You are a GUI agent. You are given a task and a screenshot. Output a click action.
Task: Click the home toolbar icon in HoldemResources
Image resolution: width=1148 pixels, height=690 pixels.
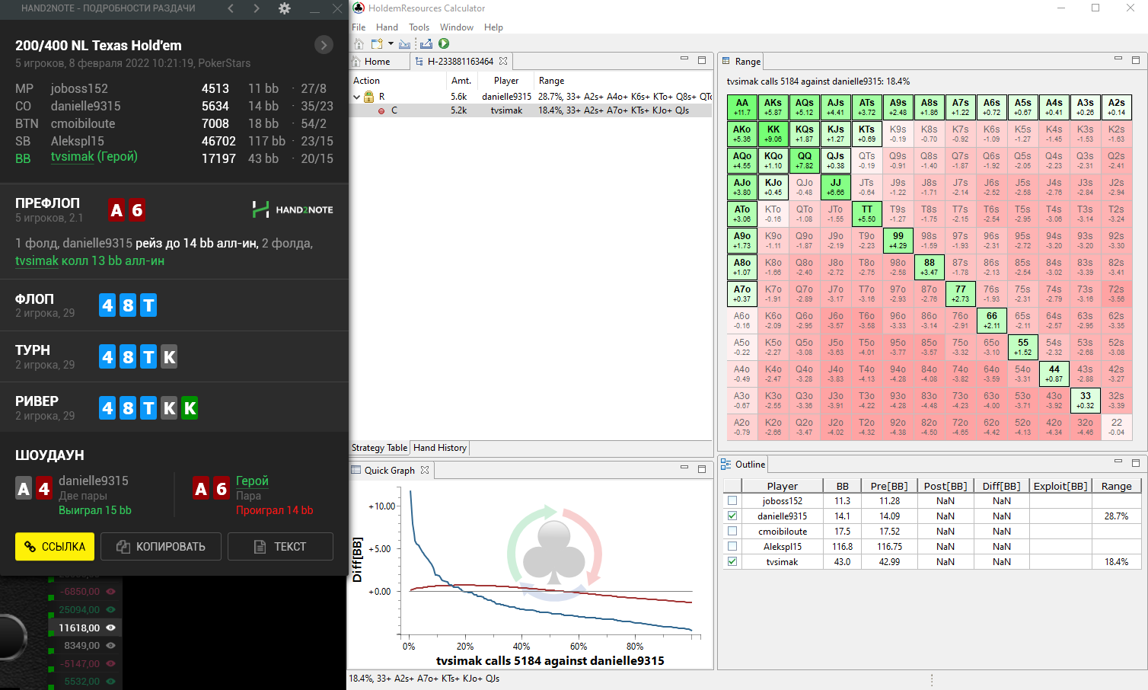coord(359,44)
